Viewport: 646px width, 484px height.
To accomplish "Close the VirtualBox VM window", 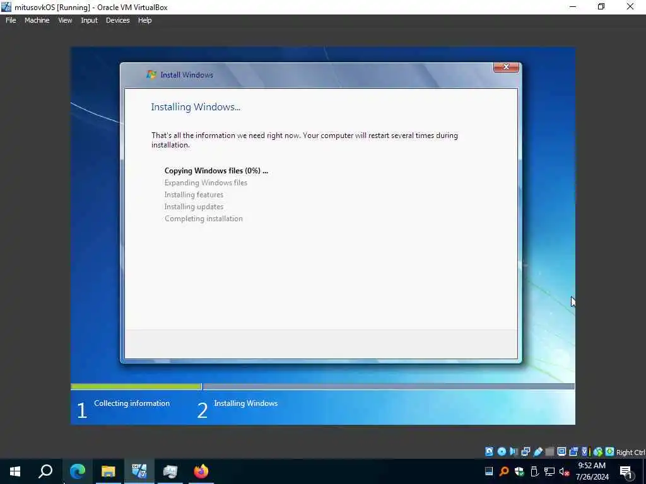I will (x=630, y=7).
